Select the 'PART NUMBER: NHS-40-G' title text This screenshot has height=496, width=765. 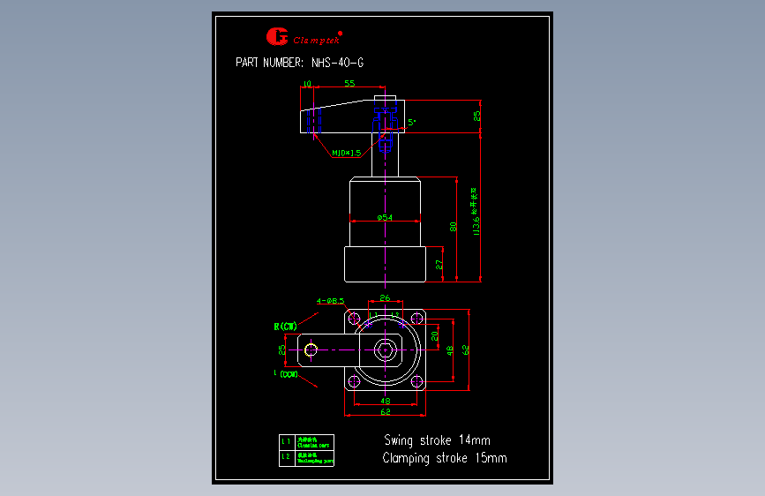[x=300, y=63]
